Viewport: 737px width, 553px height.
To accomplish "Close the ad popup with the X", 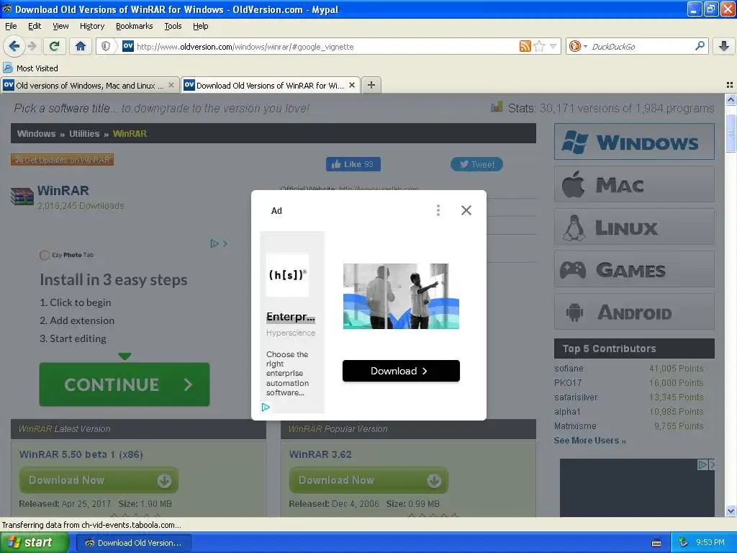I will tap(466, 210).
